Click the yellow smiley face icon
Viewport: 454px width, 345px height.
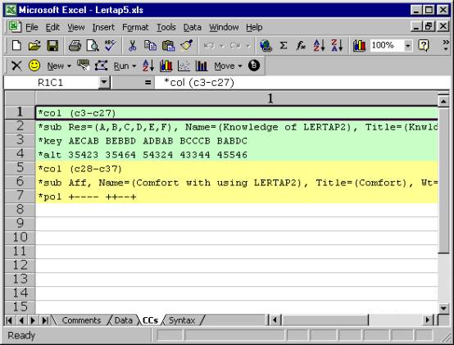tap(34, 66)
